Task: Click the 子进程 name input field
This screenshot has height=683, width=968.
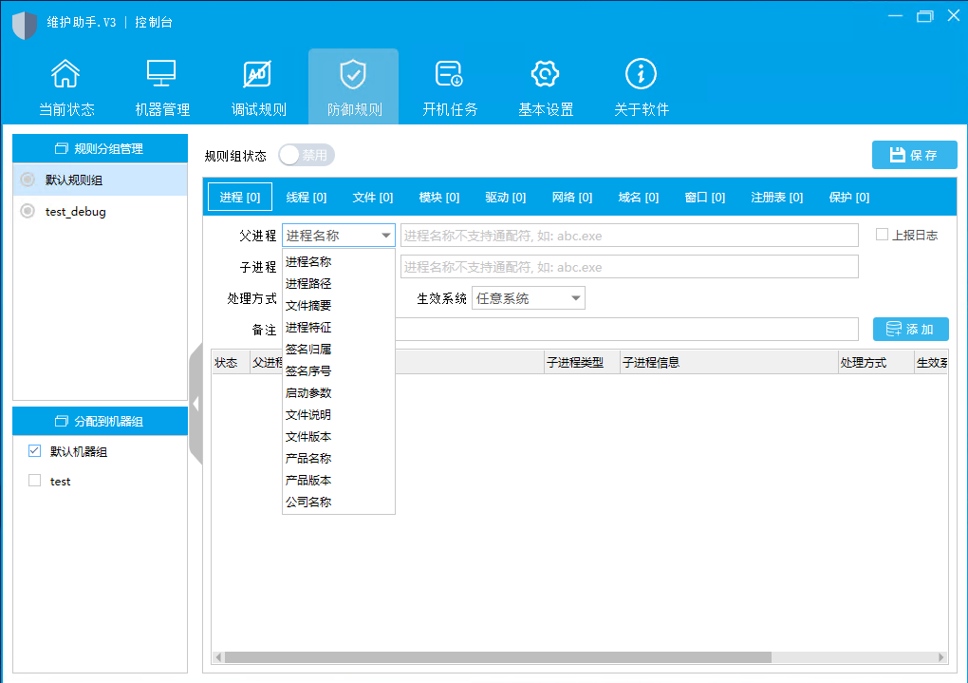Action: click(629, 266)
